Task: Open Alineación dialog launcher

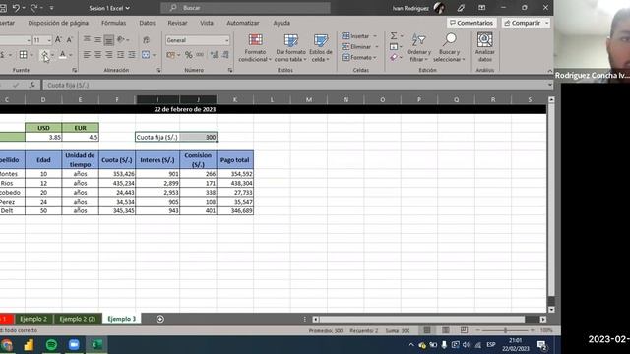Action: click(x=157, y=70)
